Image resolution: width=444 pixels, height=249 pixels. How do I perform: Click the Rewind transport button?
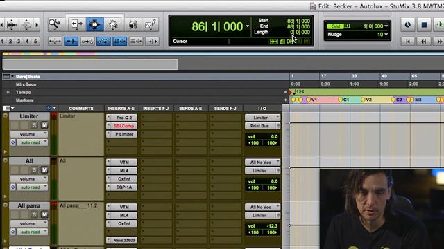point(424,41)
